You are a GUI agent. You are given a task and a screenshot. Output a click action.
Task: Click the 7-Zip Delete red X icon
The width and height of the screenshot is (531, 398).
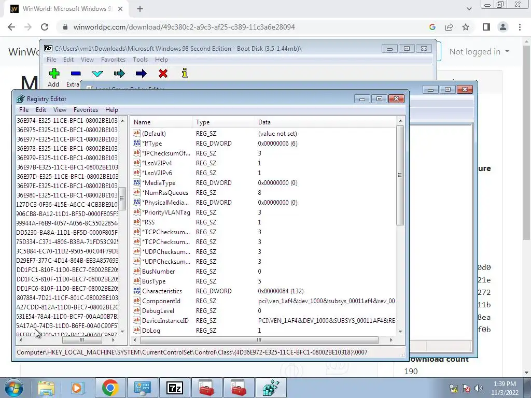163,73
